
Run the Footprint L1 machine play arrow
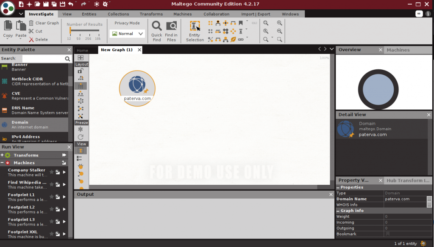(64, 197)
